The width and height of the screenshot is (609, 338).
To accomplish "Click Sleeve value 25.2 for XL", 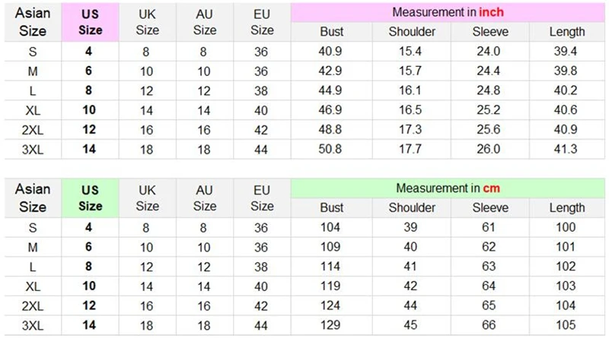I will 488,109.
